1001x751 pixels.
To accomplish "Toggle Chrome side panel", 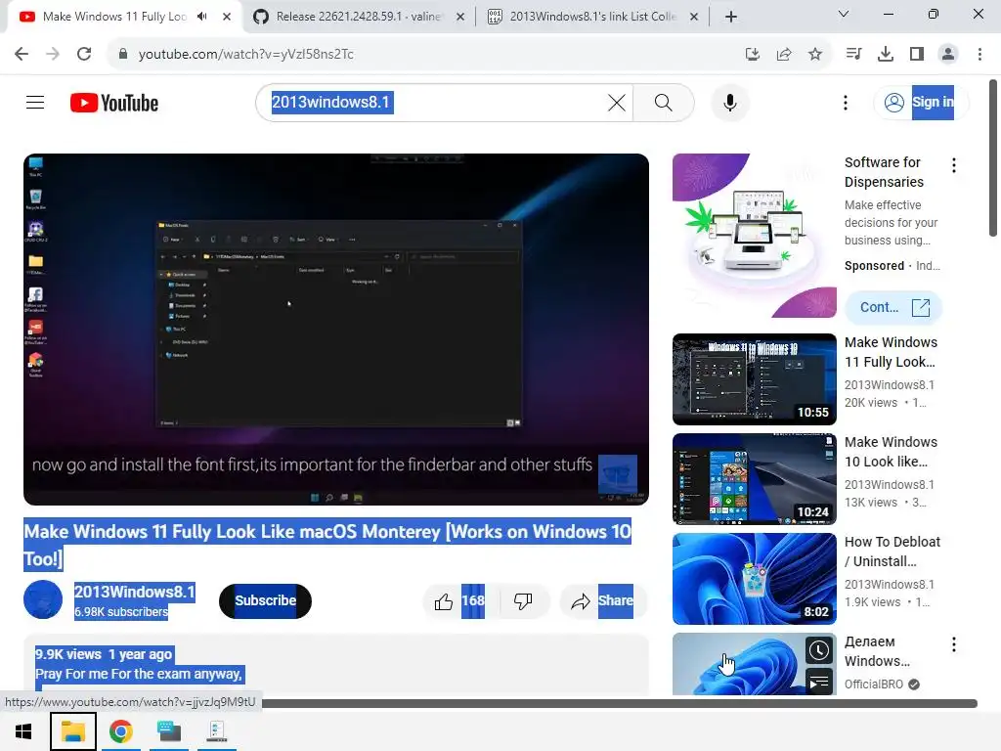I will (917, 54).
